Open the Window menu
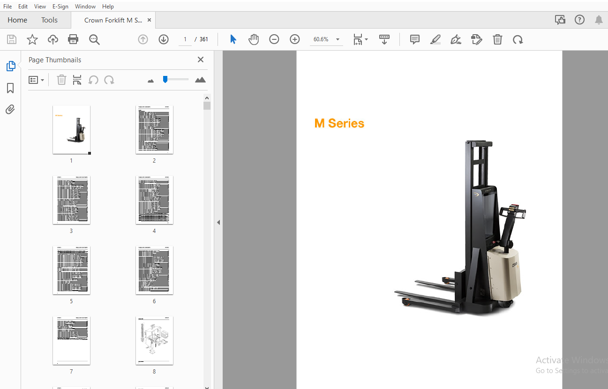This screenshot has width=608, height=389. point(85,7)
